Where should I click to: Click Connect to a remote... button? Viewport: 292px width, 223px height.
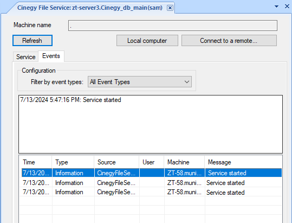tap(229, 41)
